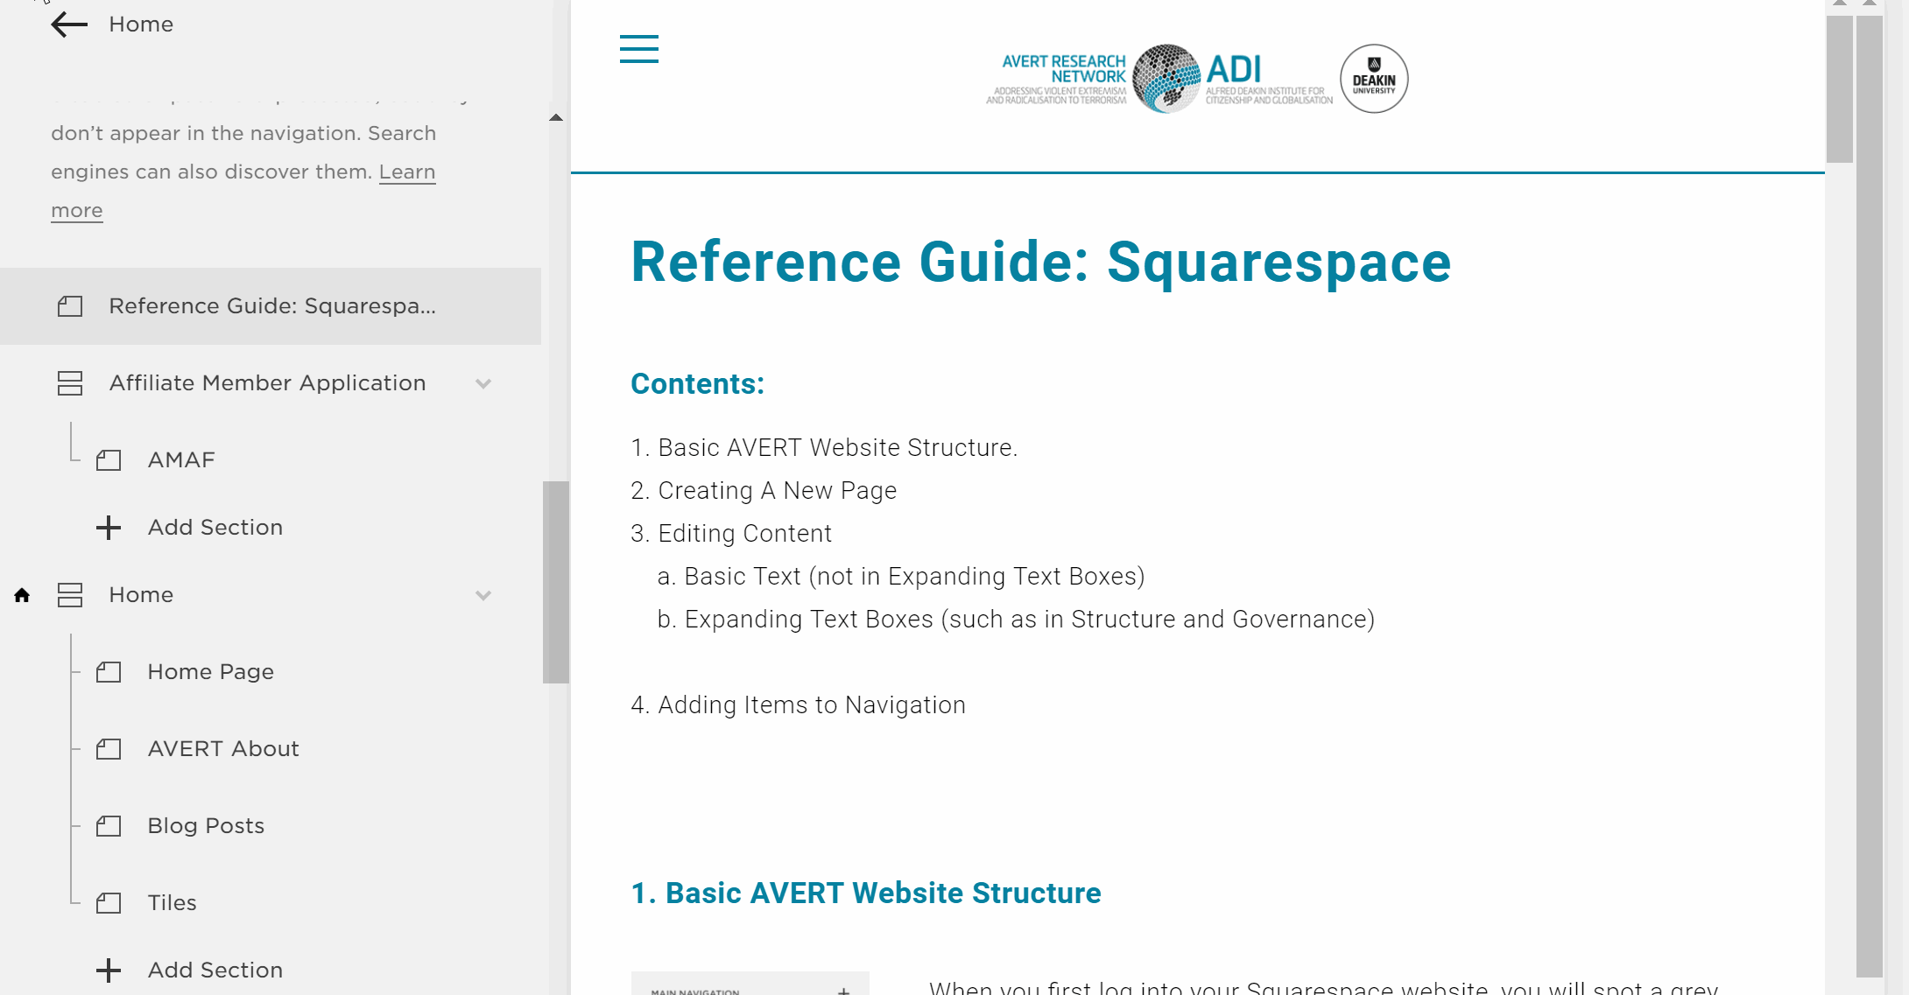Click '1. Basic AVERT Website Structure.' contents line
This screenshot has width=1909, height=995.
[824, 448]
